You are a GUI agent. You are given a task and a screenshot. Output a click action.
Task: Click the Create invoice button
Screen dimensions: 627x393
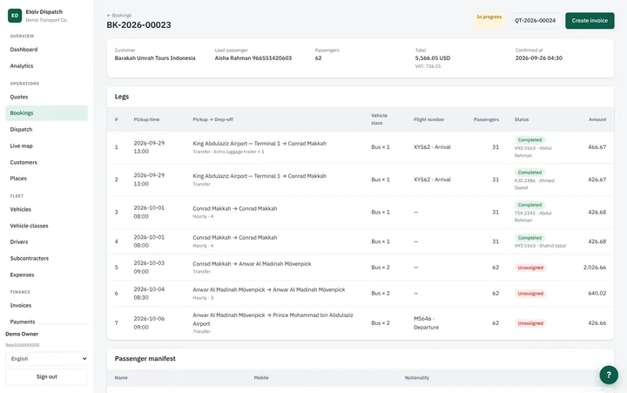(590, 20)
